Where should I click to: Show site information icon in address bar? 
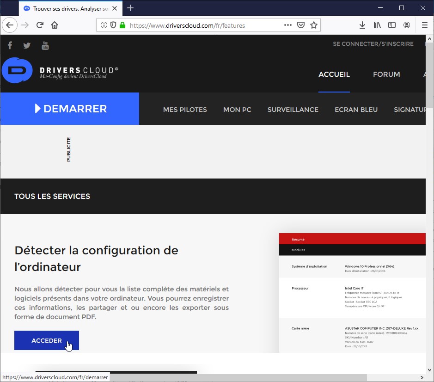(104, 25)
